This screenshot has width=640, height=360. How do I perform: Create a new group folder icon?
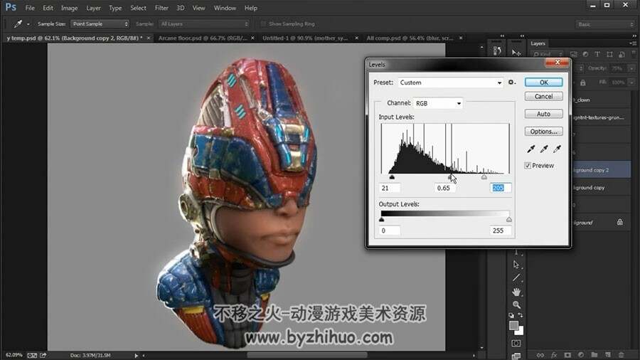[x=594, y=355]
